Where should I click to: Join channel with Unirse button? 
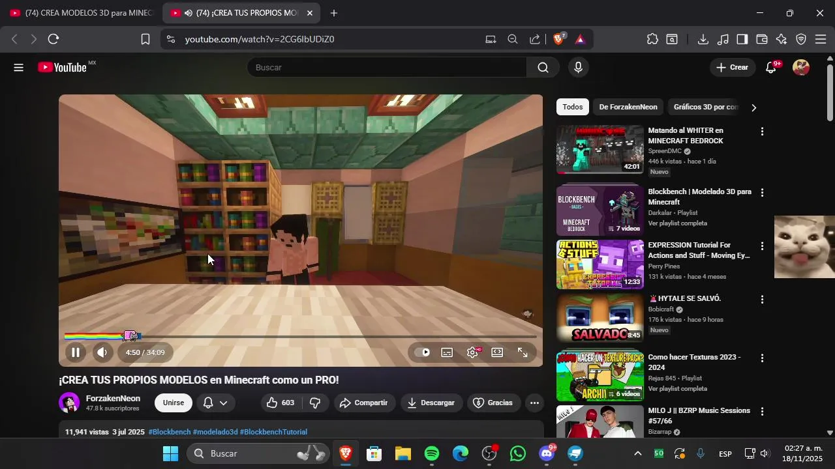coord(174,403)
